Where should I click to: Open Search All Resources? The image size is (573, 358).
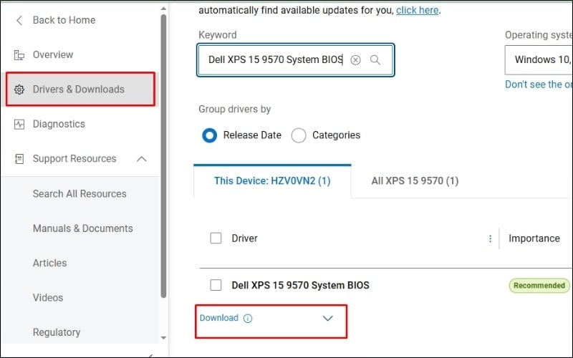coord(80,194)
